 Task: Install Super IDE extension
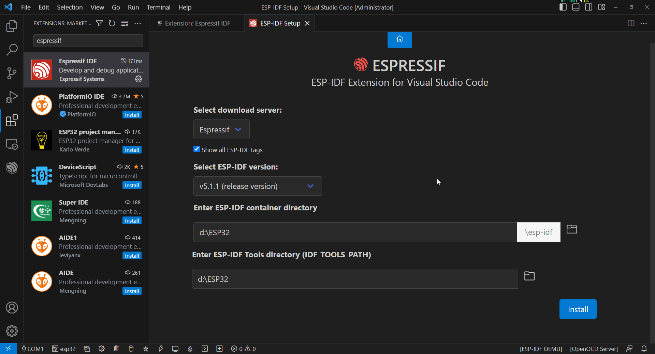[x=132, y=221]
